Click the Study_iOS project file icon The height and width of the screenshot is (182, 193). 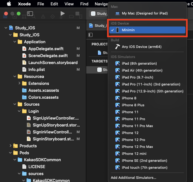click(x=11, y=28)
